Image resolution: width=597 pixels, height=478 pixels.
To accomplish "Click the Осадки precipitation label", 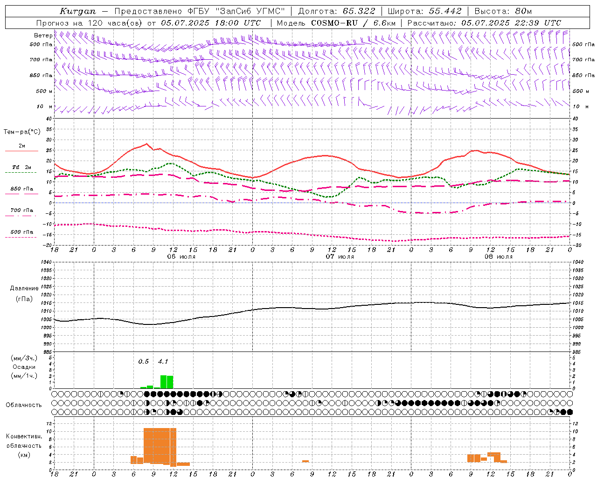I will pos(24,367).
